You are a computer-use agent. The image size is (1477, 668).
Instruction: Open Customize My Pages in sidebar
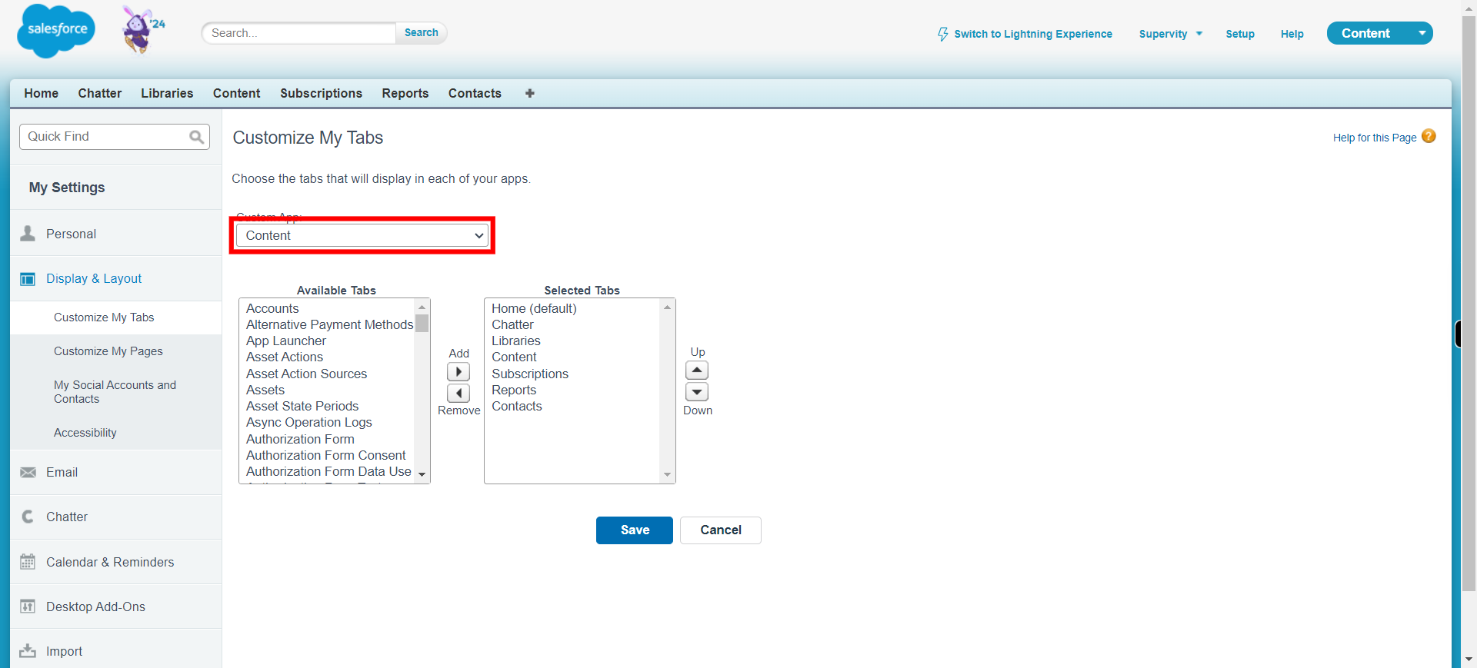(108, 351)
